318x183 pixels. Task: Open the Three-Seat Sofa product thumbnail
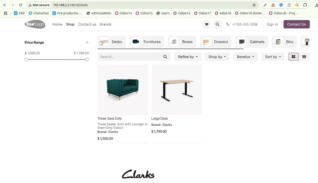(123, 90)
